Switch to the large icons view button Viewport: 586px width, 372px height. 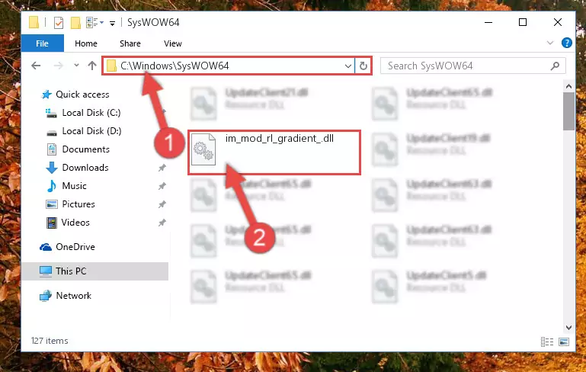(564, 342)
